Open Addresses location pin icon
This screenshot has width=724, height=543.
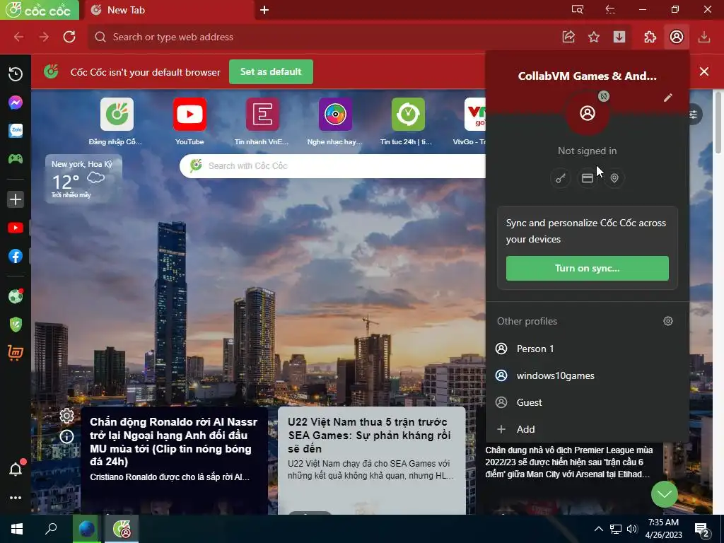click(x=614, y=178)
